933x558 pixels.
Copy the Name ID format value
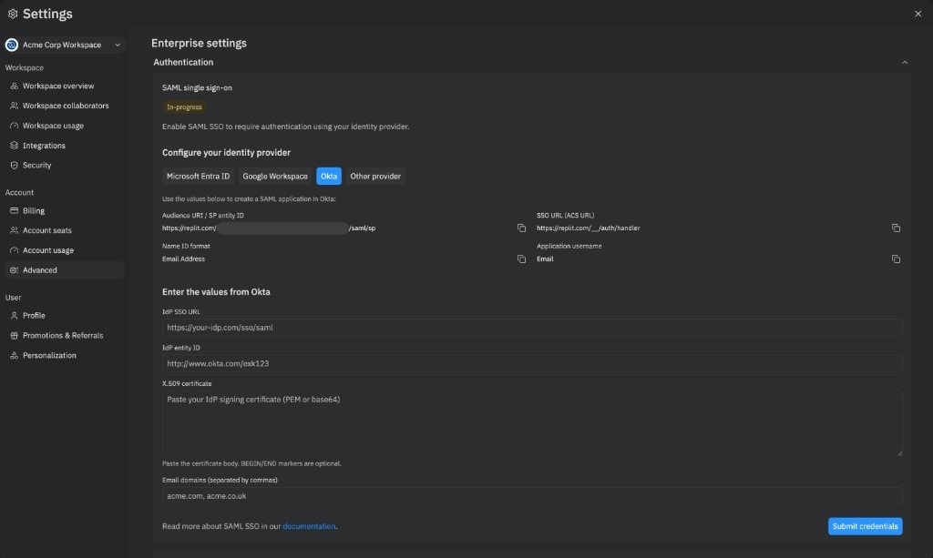pyautogui.click(x=521, y=259)
